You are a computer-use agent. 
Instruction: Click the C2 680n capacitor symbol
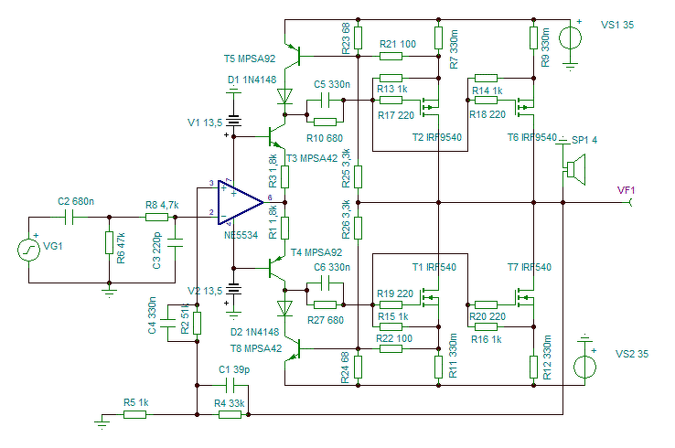point(69,218)
